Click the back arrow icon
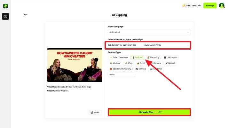The height and width of the screenshot is (128, 228). (x=26, y=15)
